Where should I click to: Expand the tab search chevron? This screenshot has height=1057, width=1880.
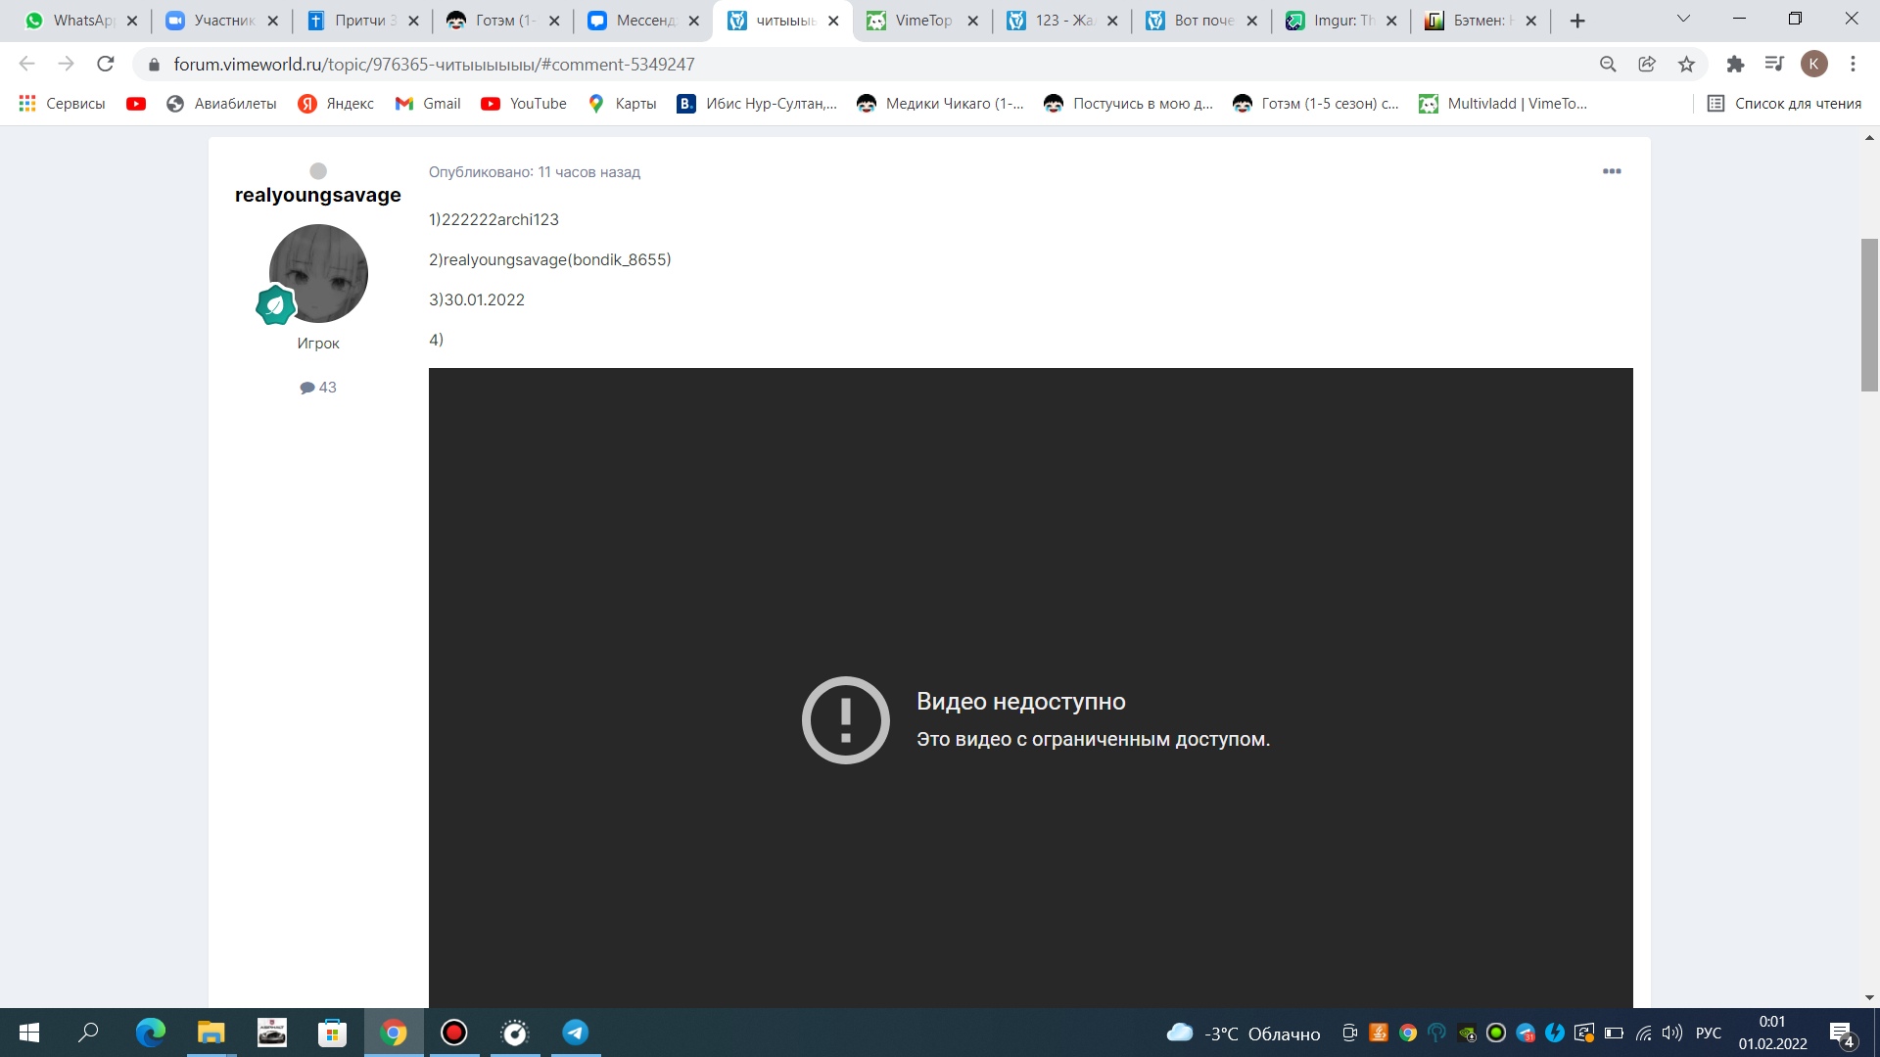(1683, 20)
